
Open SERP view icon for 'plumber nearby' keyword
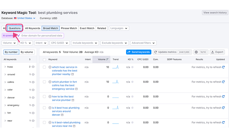pos(72,74)
